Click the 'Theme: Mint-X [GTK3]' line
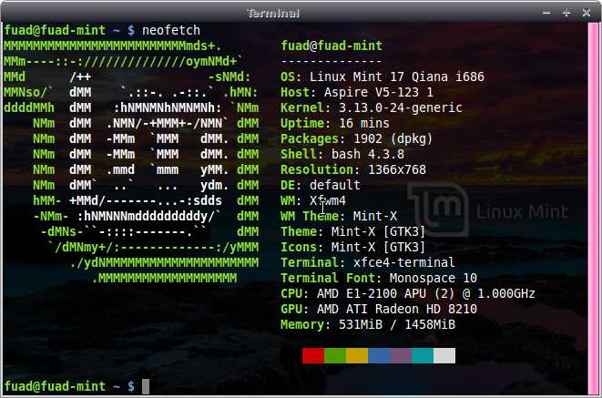The height and width of the screenshot is (398, 602). point(353,232)
